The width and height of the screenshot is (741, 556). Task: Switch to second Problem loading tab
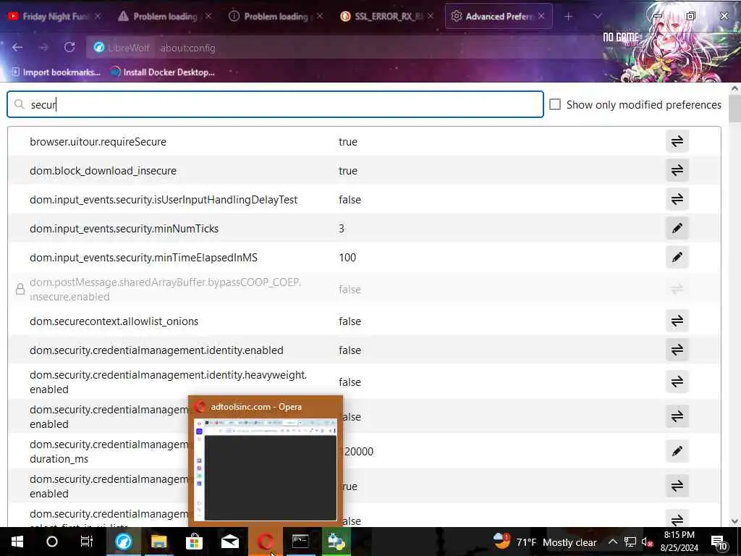pos(276,16)
